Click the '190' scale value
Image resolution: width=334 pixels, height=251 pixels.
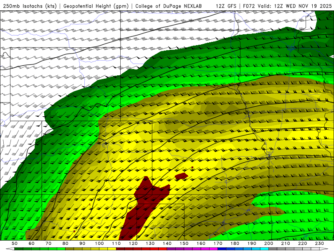pyautogui.click(x=252, y=243)
